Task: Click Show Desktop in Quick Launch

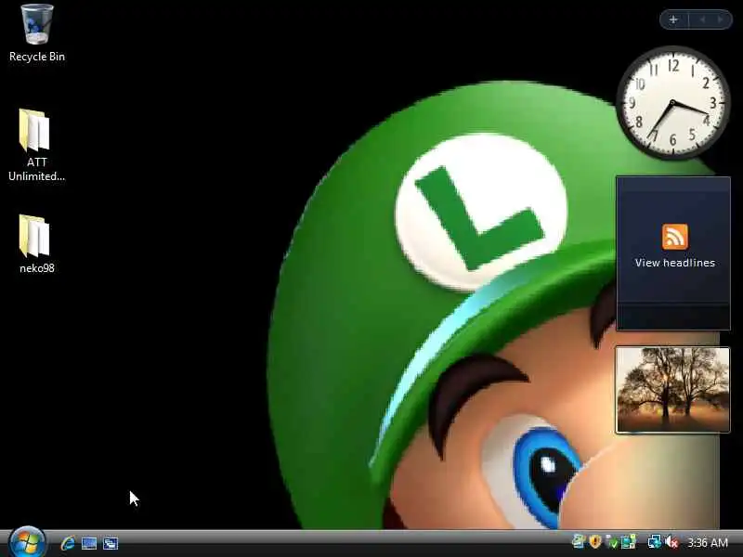Action: tap(89, 543)
